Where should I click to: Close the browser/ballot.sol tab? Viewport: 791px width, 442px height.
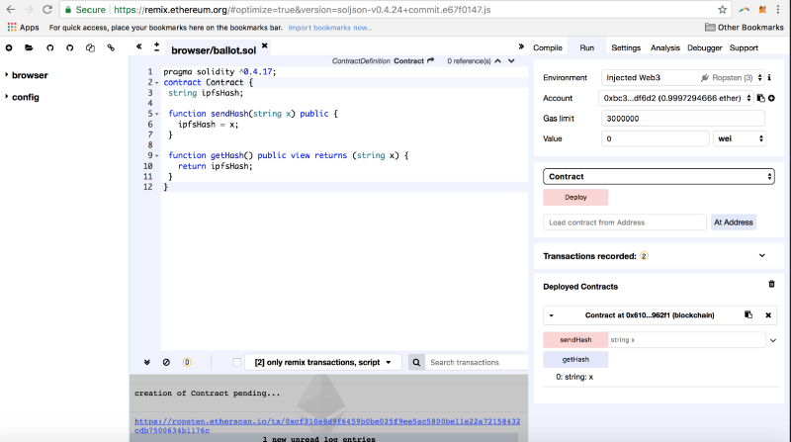click(x=264, y=46)
